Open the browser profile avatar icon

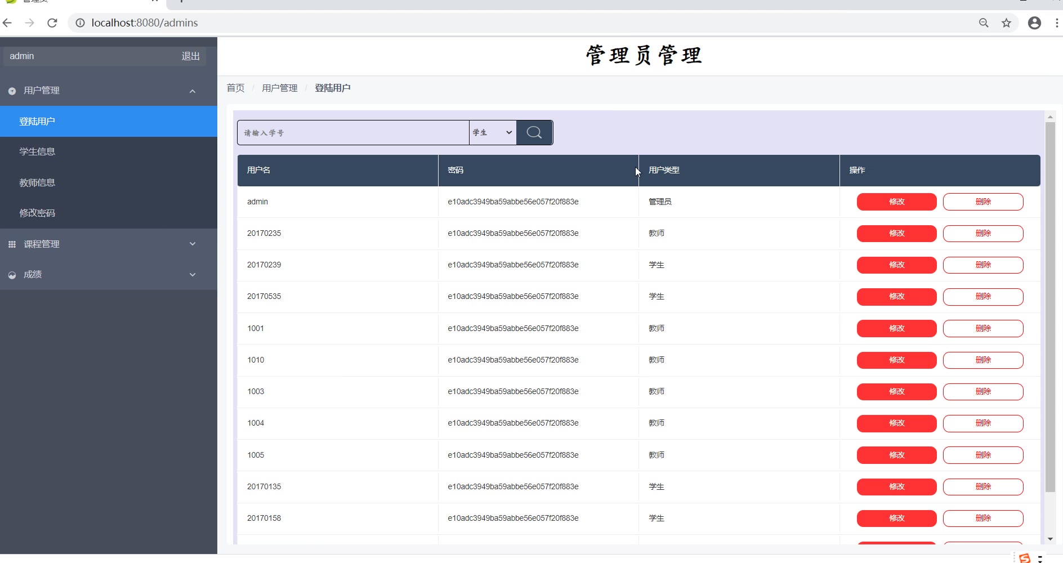tap(1034, 23)
